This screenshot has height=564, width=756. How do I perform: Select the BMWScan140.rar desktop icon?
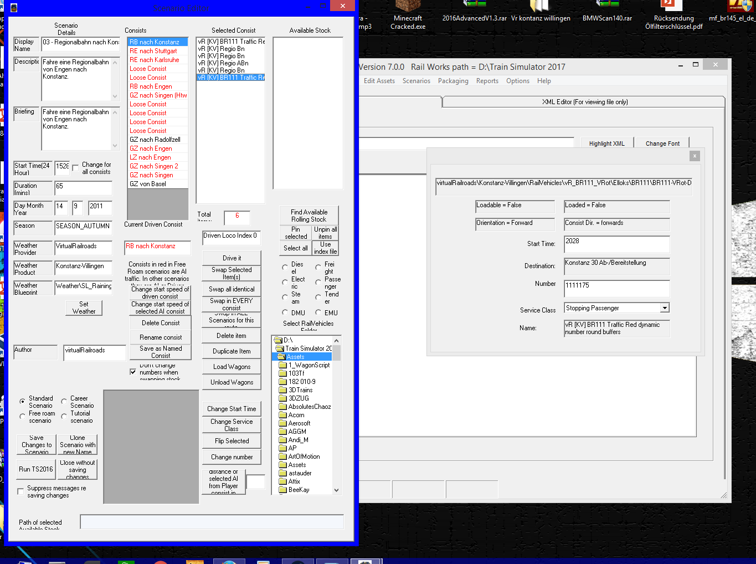pos(607,12)
